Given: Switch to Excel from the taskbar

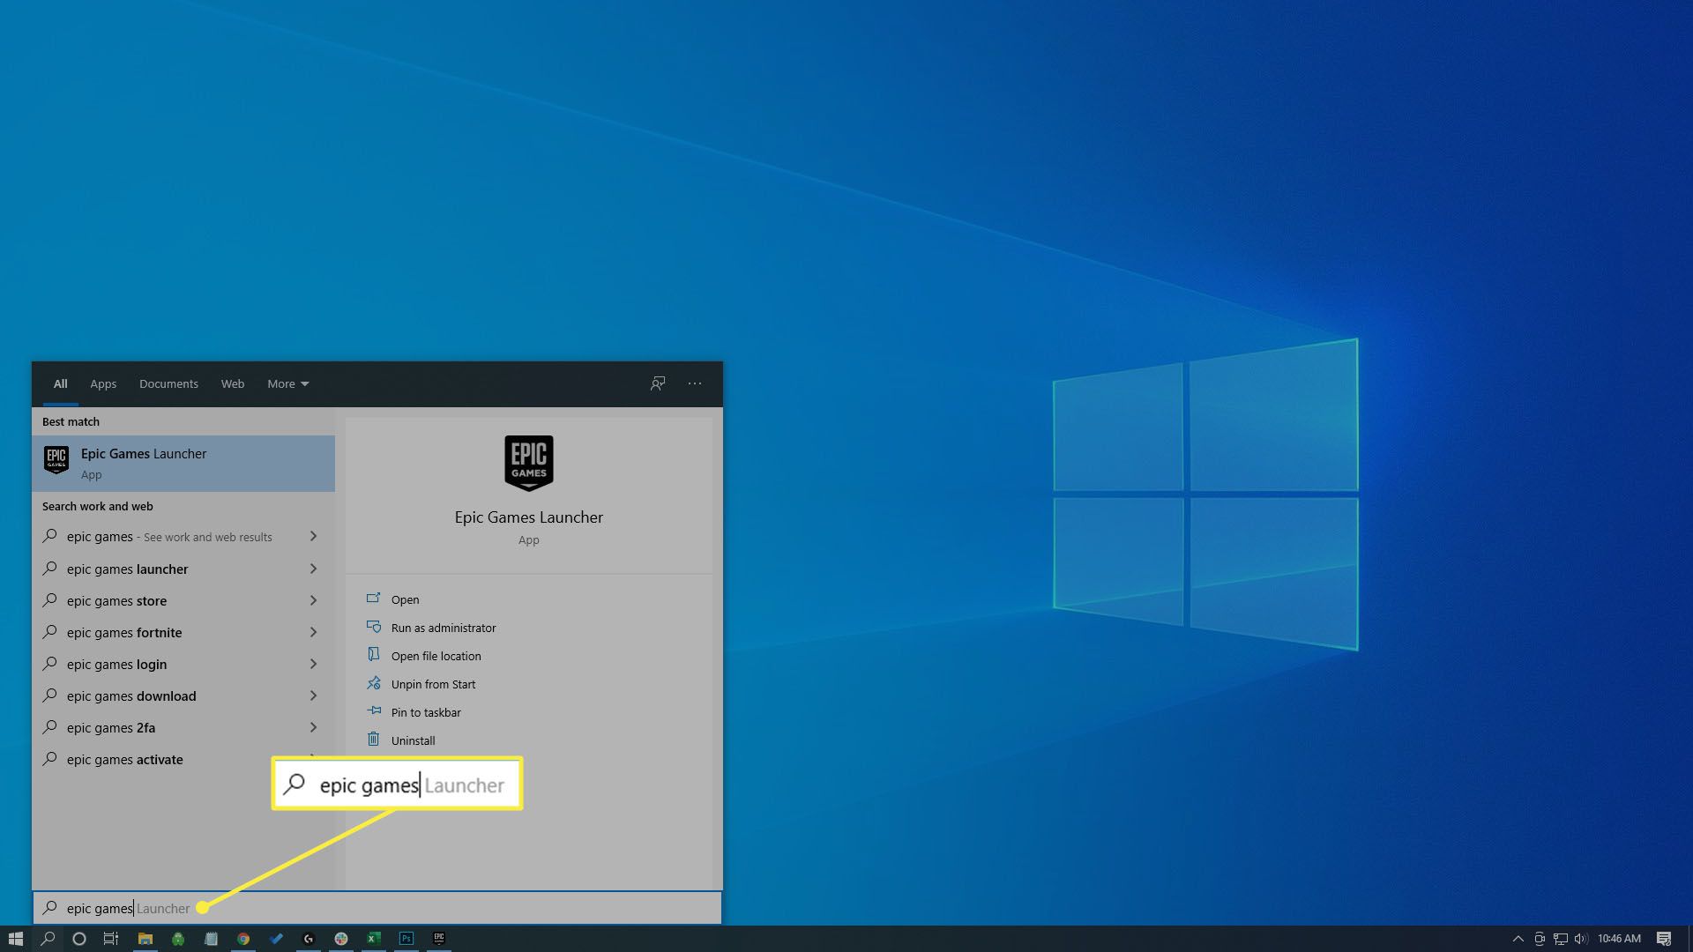Looking at the screenshot, I should click(374, 939).
